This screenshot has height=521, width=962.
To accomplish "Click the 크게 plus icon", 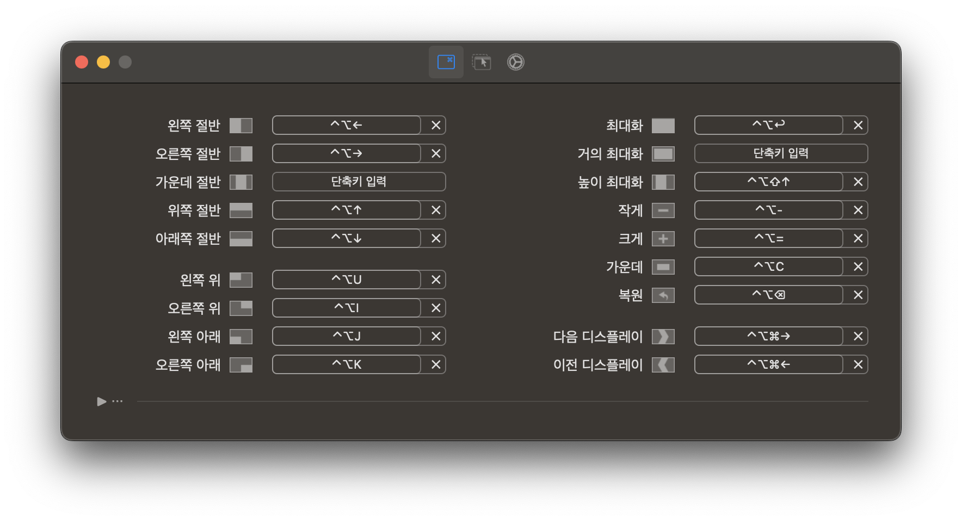I will (663, 239).
